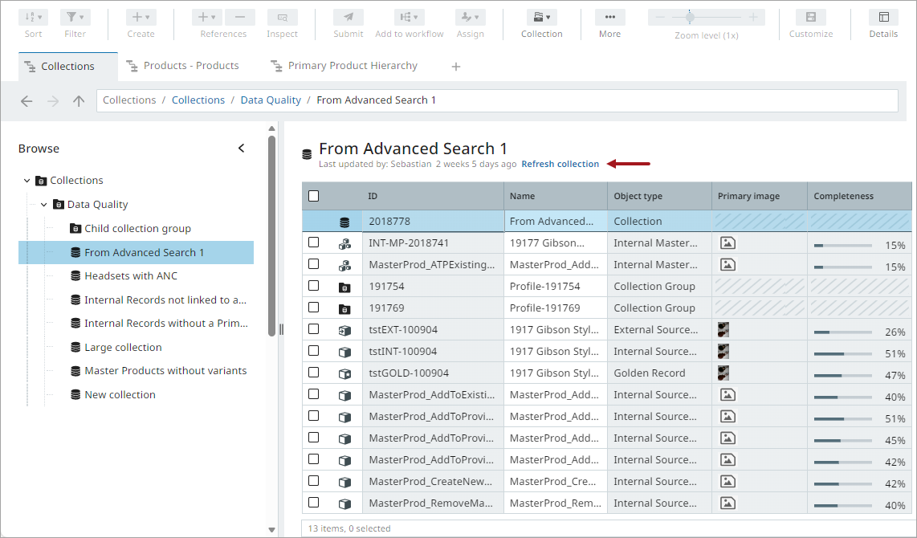Switch to Products - Products tab
This screenshot has width=917, height=538.
pyautogui.click(x=190, y=66)
